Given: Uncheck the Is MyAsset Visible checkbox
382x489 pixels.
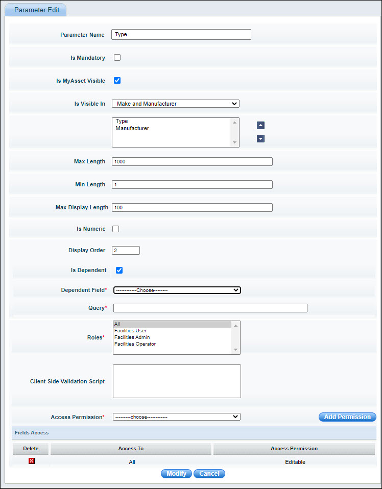Looking at the screenshot, I should coord(117,81).
